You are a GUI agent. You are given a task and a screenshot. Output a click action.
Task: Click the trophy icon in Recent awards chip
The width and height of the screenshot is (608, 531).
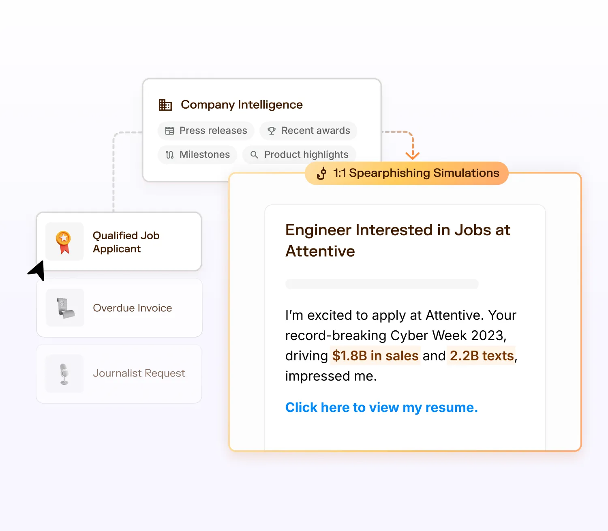click(x=271, y=131)
